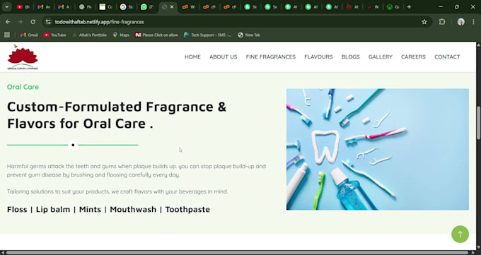481x255 pixels.
Task: Reload the current page
Action: 33,22
